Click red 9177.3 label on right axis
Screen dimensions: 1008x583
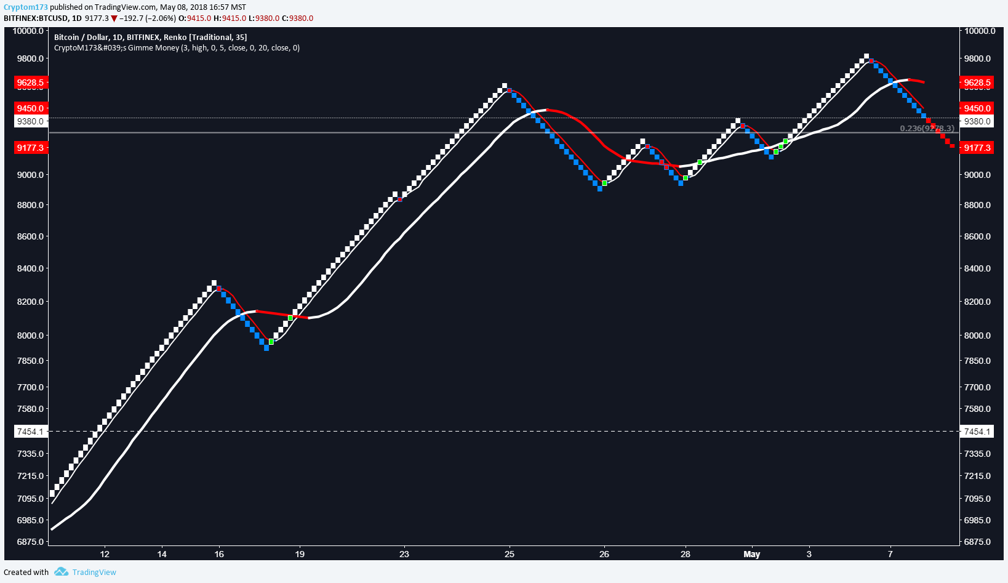point(977,148)
